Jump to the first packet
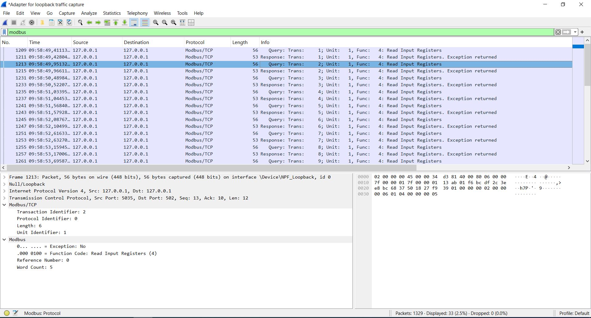The width and height of the screenshot is (591, 318). coord(116,22)
